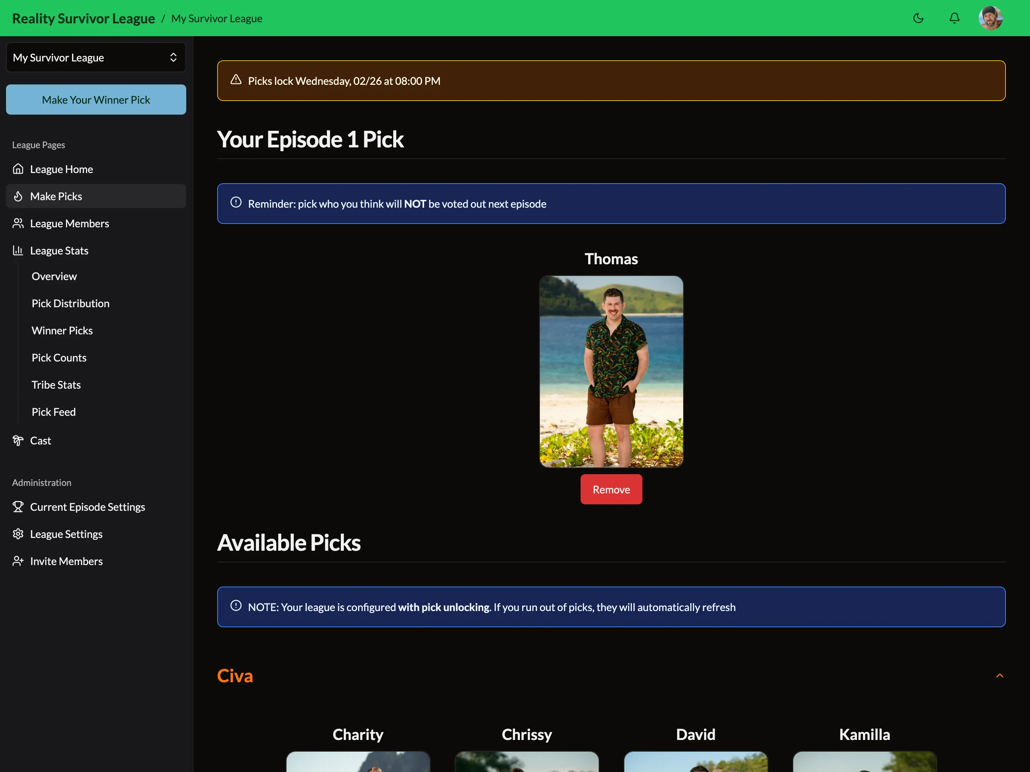Click the Current Episode Settings trophy icon

point(18,507)
